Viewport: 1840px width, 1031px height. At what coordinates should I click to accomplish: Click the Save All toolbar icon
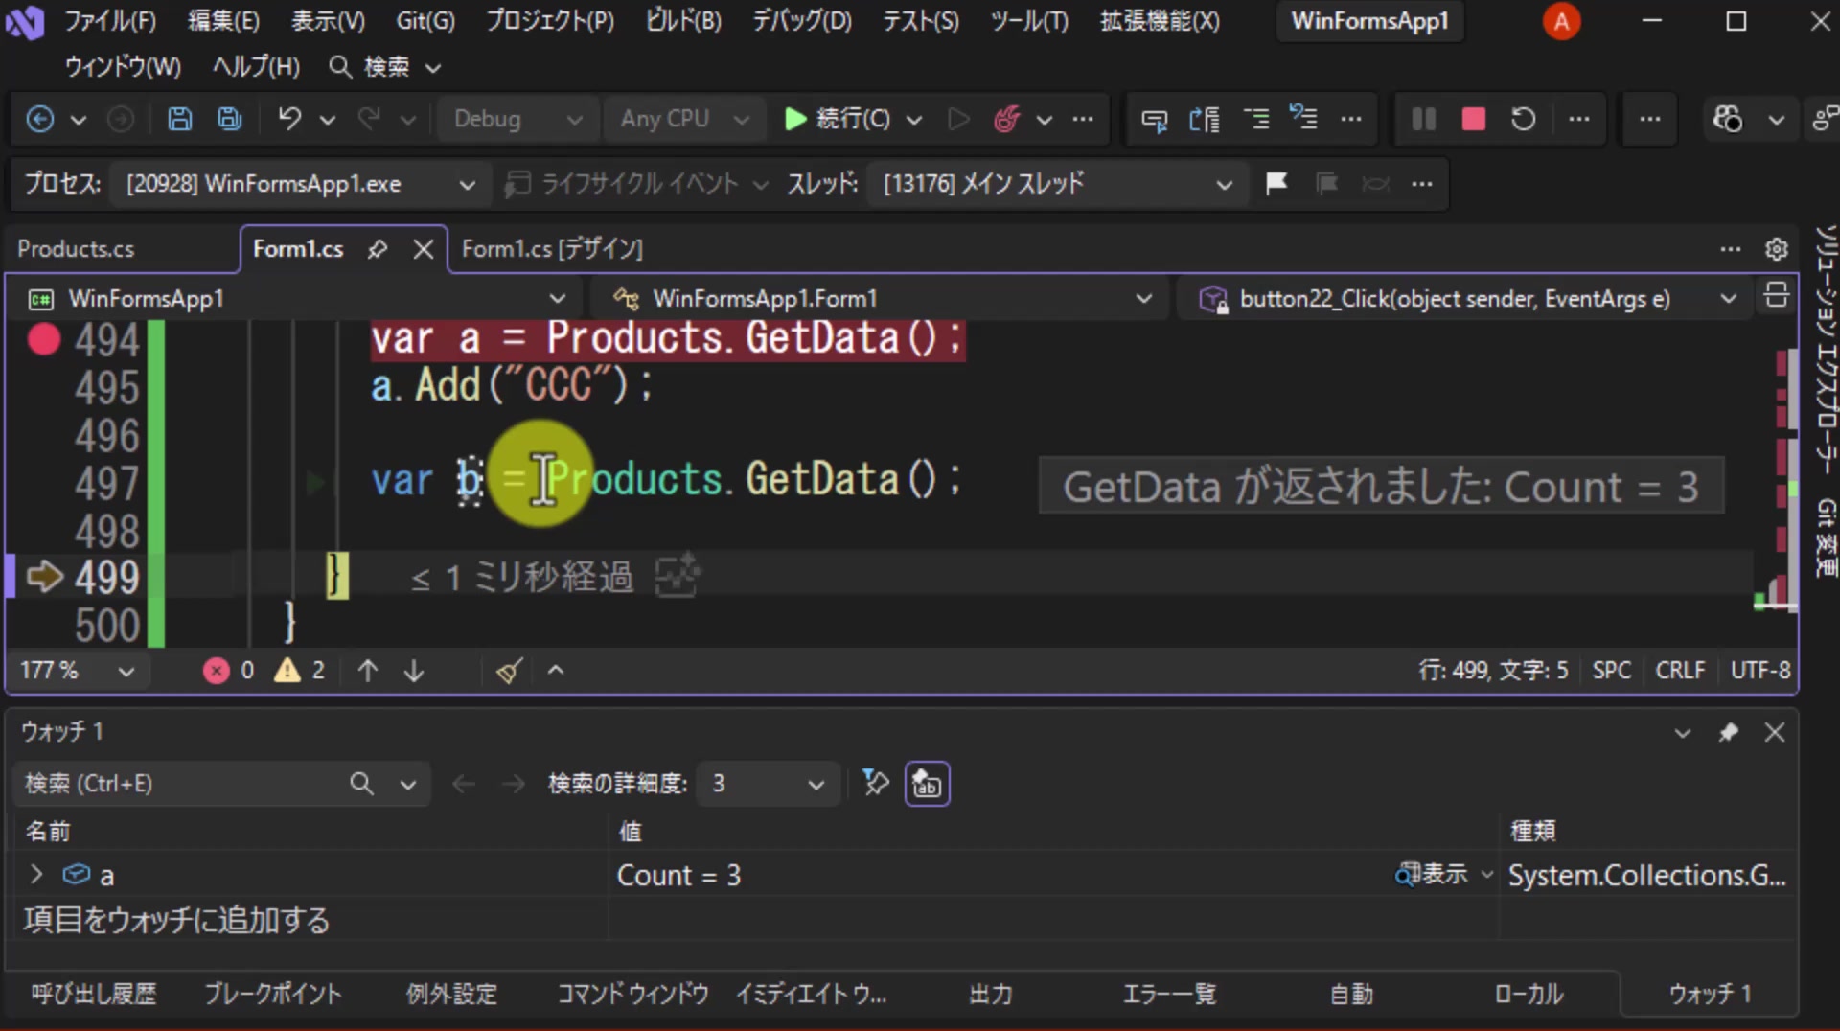coord(230,119)
